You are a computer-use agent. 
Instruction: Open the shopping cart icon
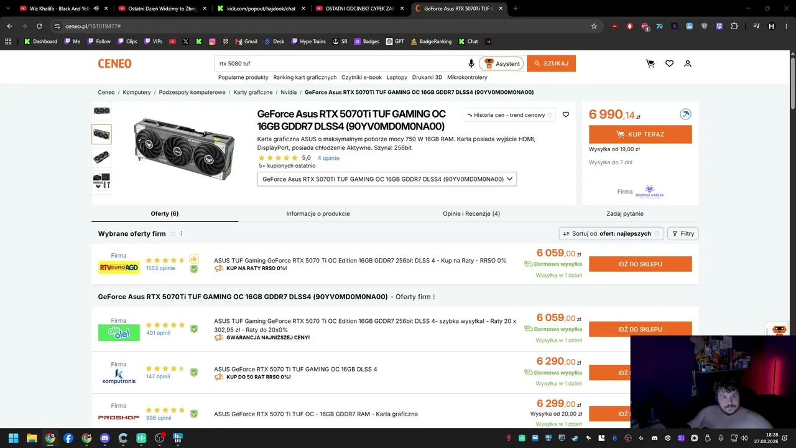(x=650, y=63)
